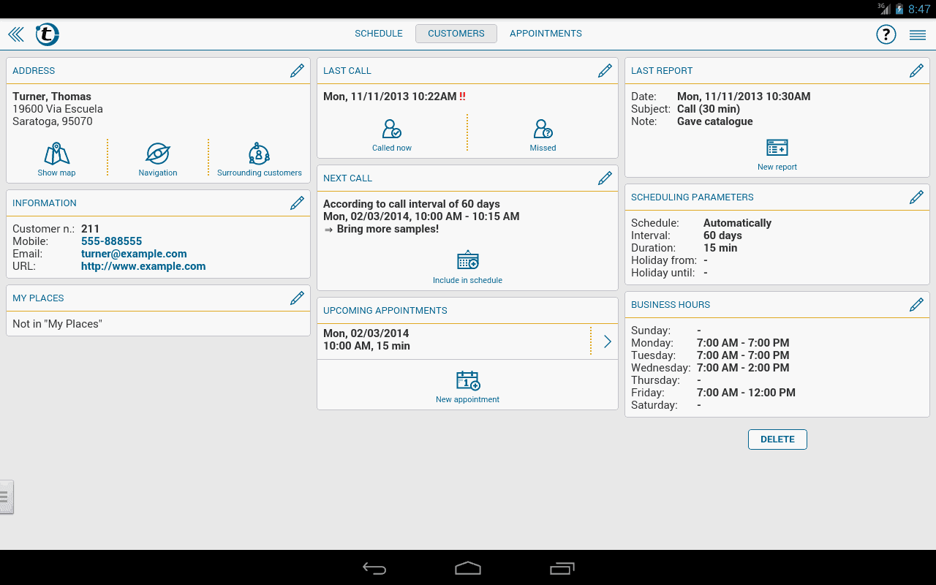Tap the Schedule value Automatically
The image size is (936, 585).
coord(737,223)
